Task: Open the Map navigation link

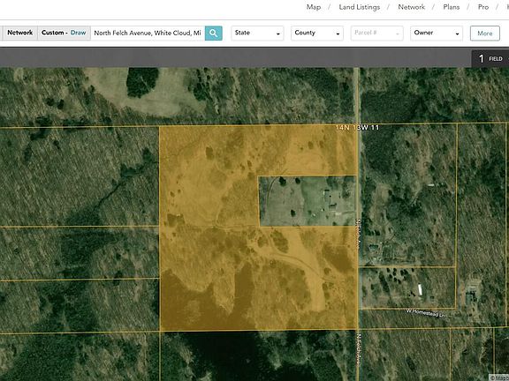Action: [314, 7]
